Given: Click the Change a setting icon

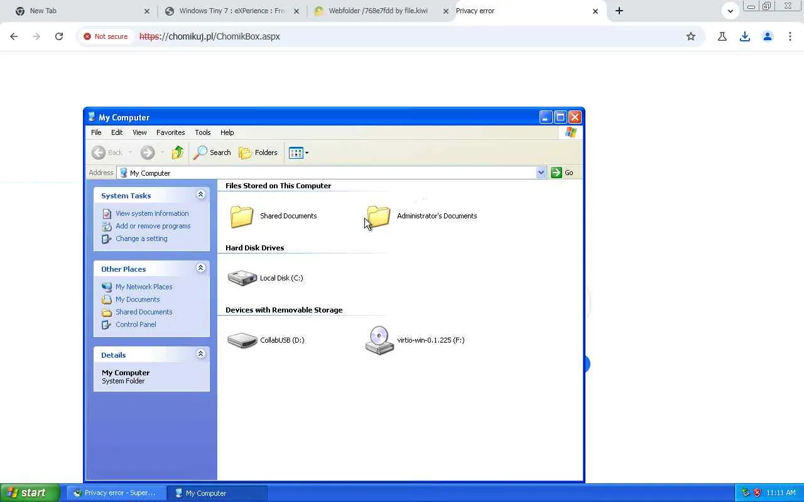Looking at the screenshot, I should click(107, 239).
